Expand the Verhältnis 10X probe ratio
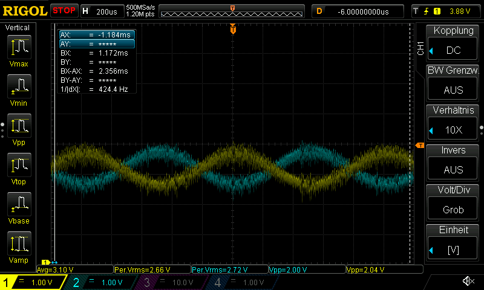This screenshot has height=290, width=484. tap(453, 123)
